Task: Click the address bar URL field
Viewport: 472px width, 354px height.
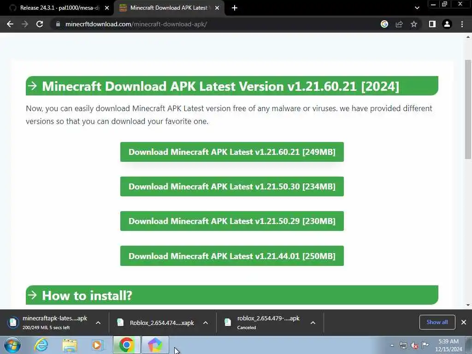Action: [211, 24]
